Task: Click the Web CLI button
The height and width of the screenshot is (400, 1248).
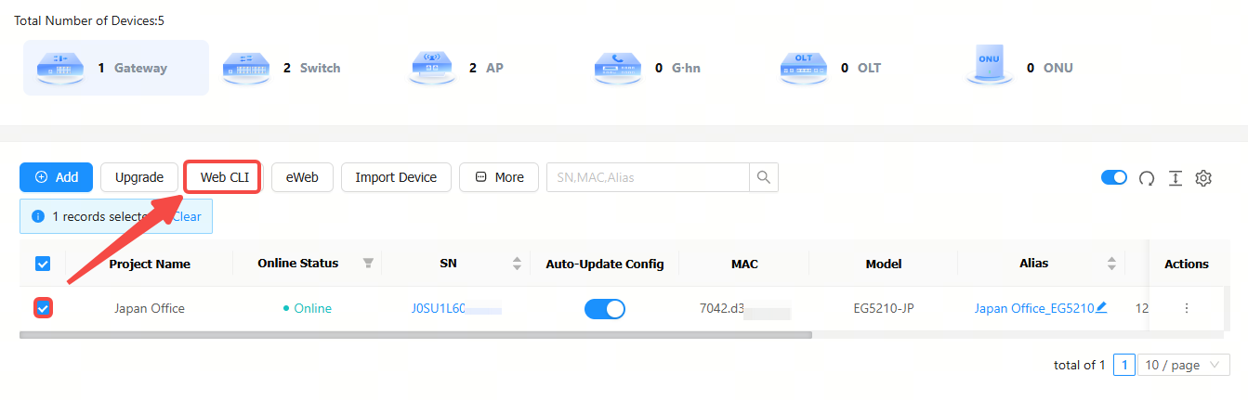Action: pos(223,177)
